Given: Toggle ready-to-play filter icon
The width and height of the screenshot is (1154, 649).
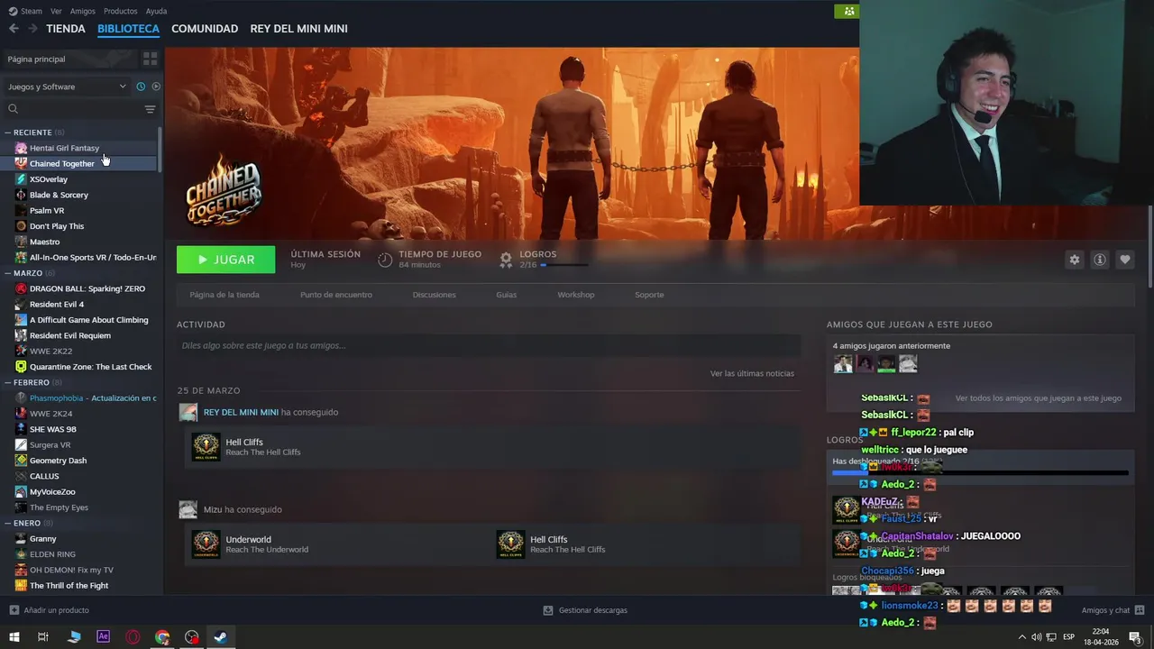Looking at the screenshot, I should pyautogui.click(x=156, y=87).
